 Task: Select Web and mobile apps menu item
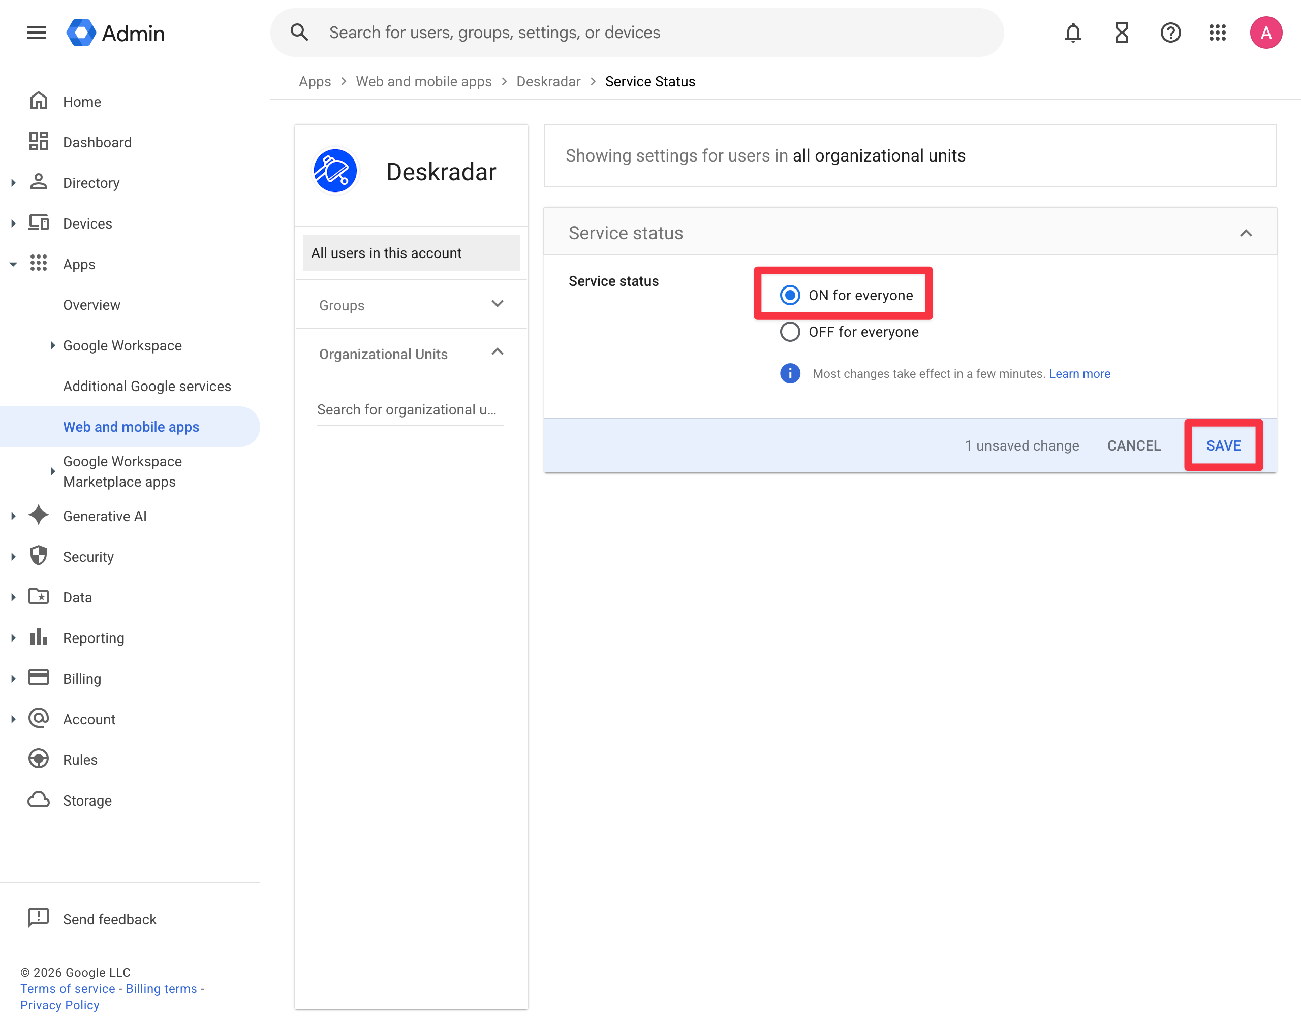tap(130, 427)
